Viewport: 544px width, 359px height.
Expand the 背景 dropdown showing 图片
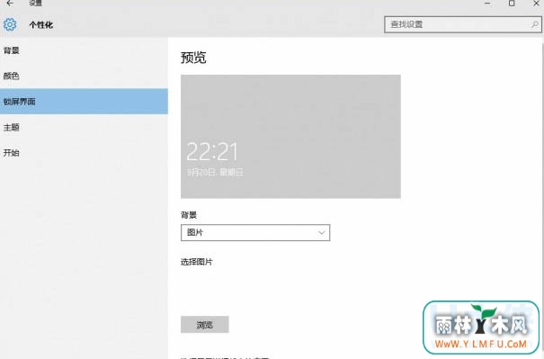coord(255,233)
